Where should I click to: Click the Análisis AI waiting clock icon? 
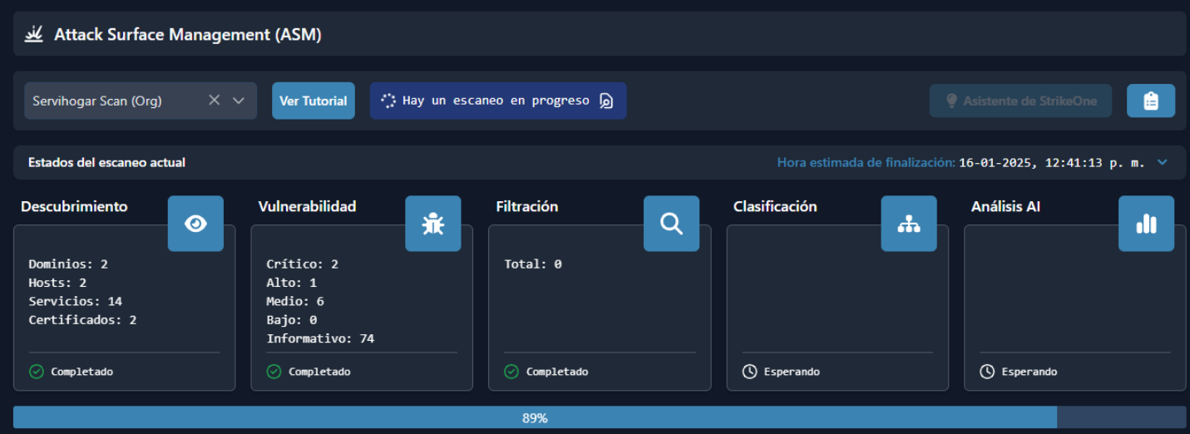(x=987, y=372)
